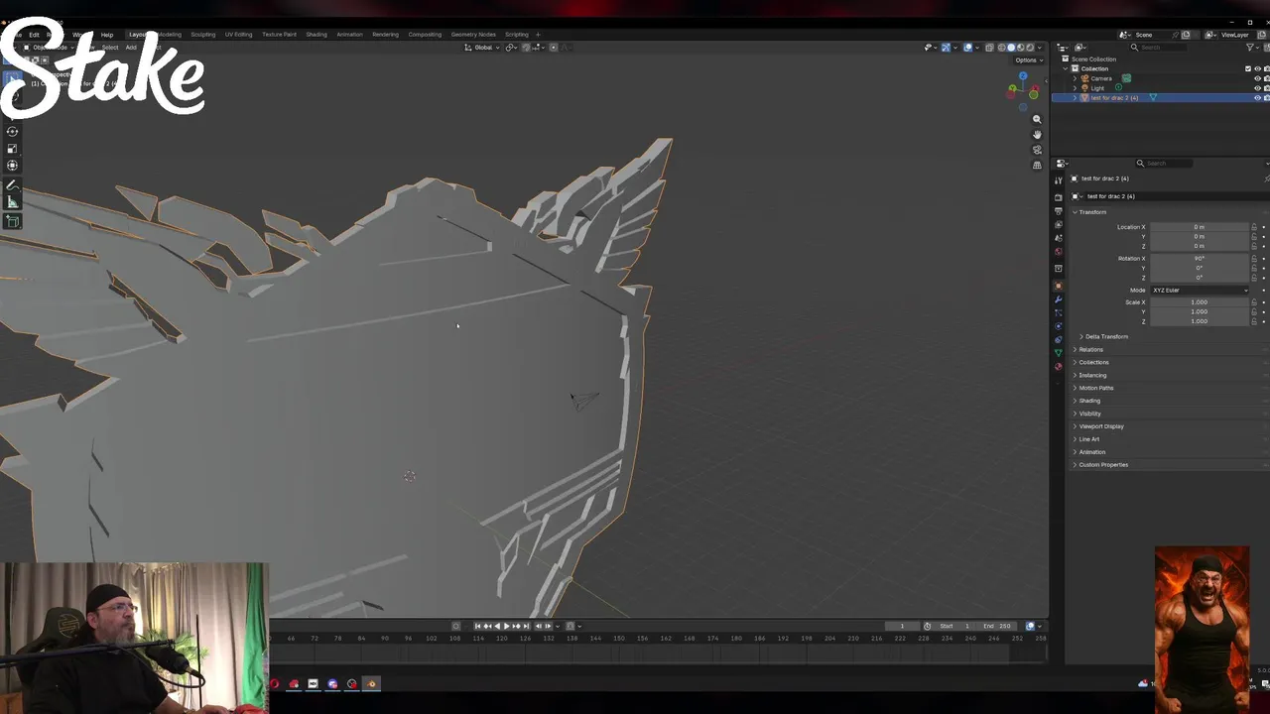This screenshot has width=1270, height=714.
Task: Hide test for drac 2 (4) object
Action: pos(1258,97)
